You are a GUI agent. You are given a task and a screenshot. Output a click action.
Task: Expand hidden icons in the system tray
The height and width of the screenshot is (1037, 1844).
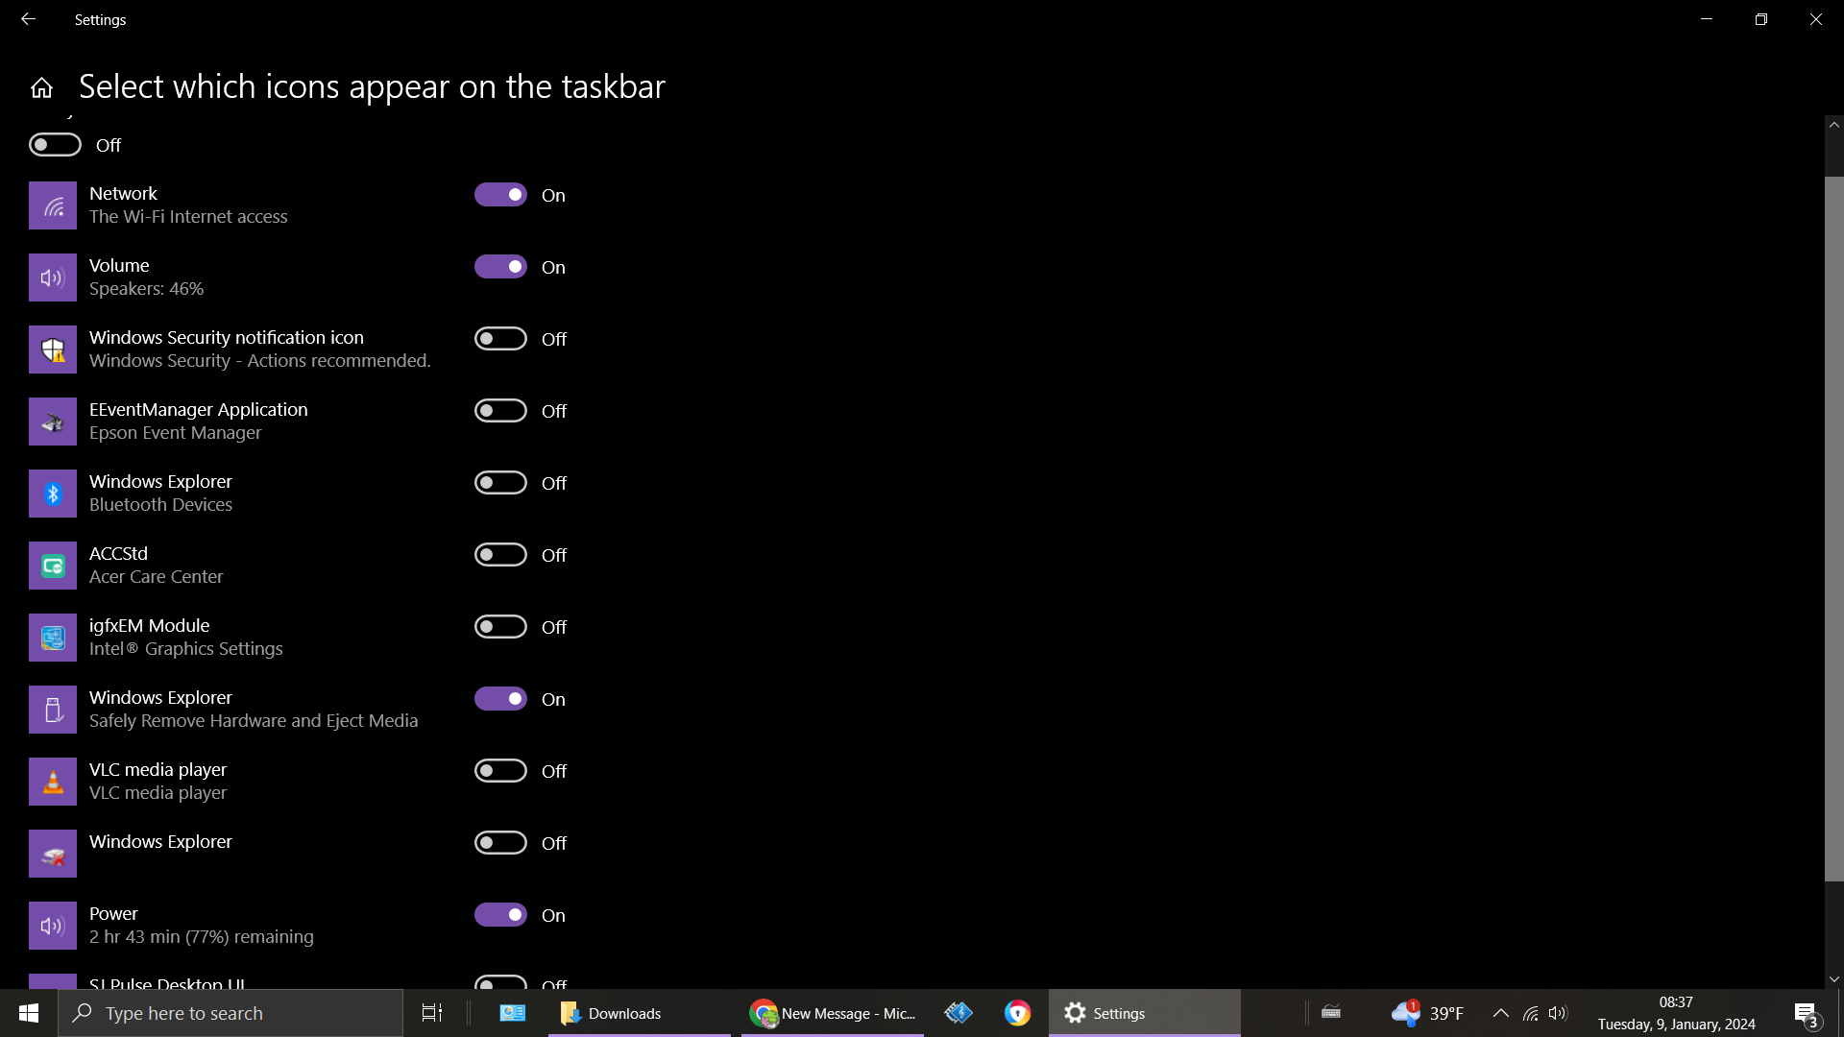[1500, 1012]
